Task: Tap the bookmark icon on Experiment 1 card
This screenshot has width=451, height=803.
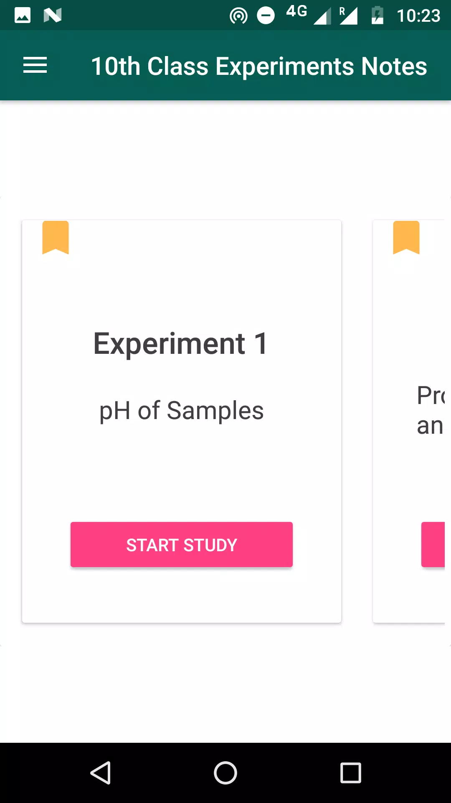Action: coord(56,238)
